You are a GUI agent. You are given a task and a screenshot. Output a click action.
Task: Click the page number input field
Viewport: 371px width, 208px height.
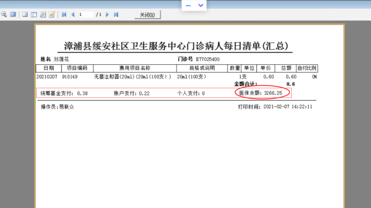coord(86,14)
